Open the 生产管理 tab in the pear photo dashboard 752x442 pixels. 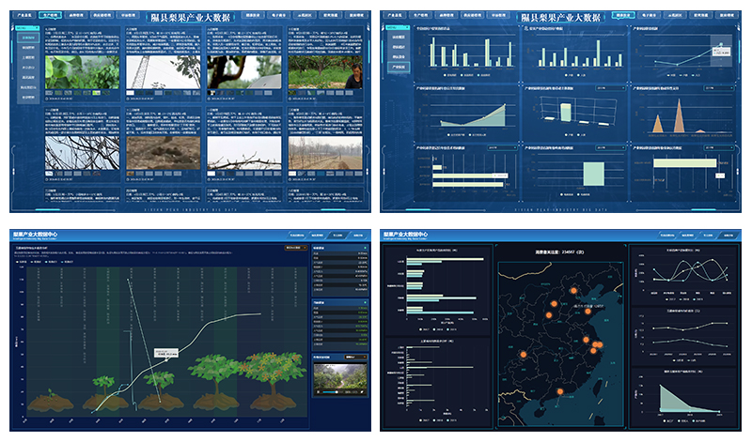[x=52, y=16]
